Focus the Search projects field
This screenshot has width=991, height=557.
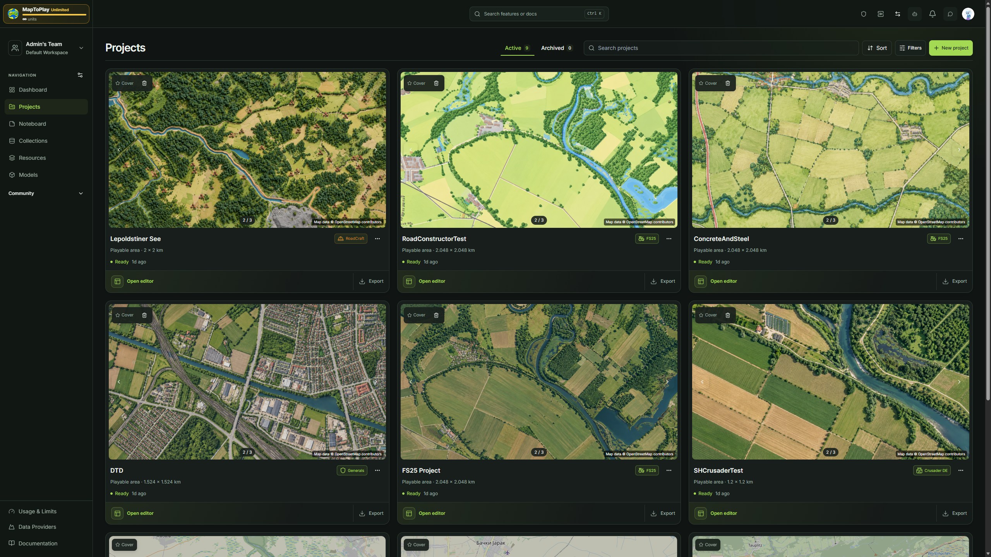coord(721,48)
